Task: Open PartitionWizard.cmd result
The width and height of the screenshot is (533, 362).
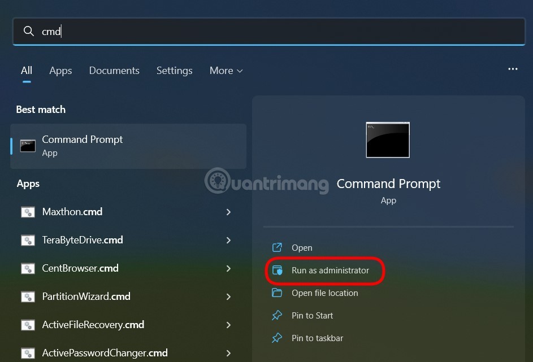Action: [x=86, y=296]
